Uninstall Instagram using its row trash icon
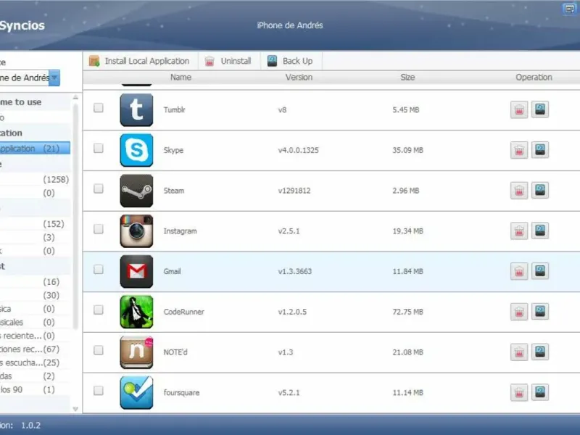 [x=519, y=231]
